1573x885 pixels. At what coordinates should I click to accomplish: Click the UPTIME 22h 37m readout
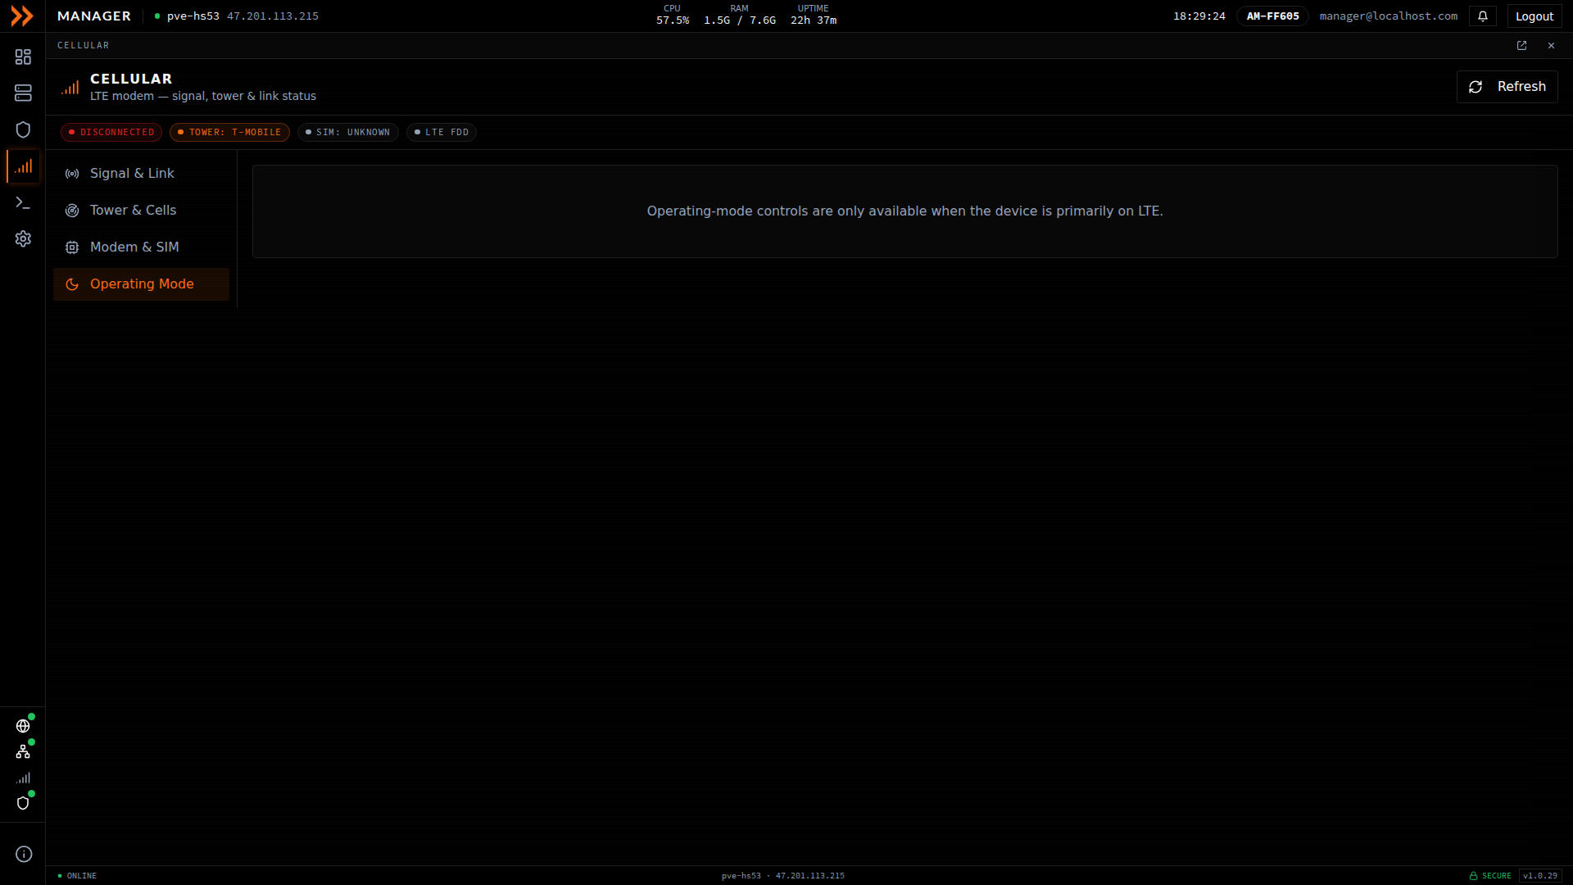click(813, 15)
